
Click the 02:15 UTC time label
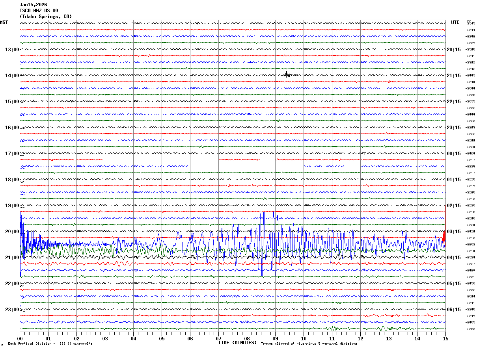coord(453,206)
